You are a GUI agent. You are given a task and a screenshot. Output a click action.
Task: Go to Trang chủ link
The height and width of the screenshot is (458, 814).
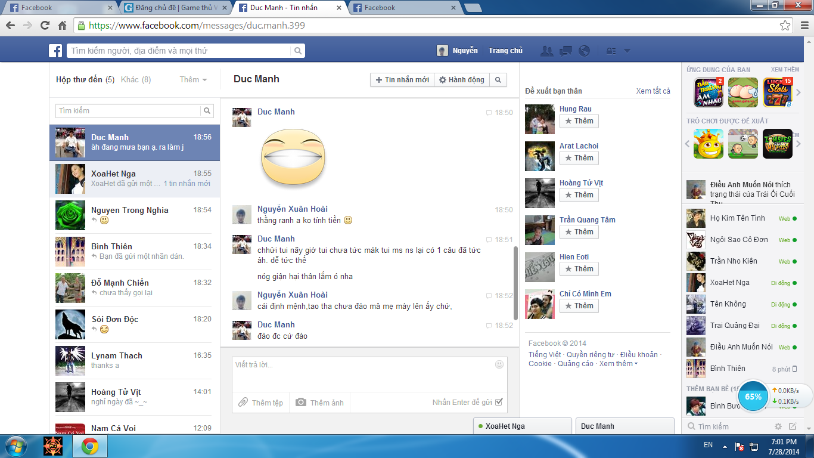tap(505, 51)
